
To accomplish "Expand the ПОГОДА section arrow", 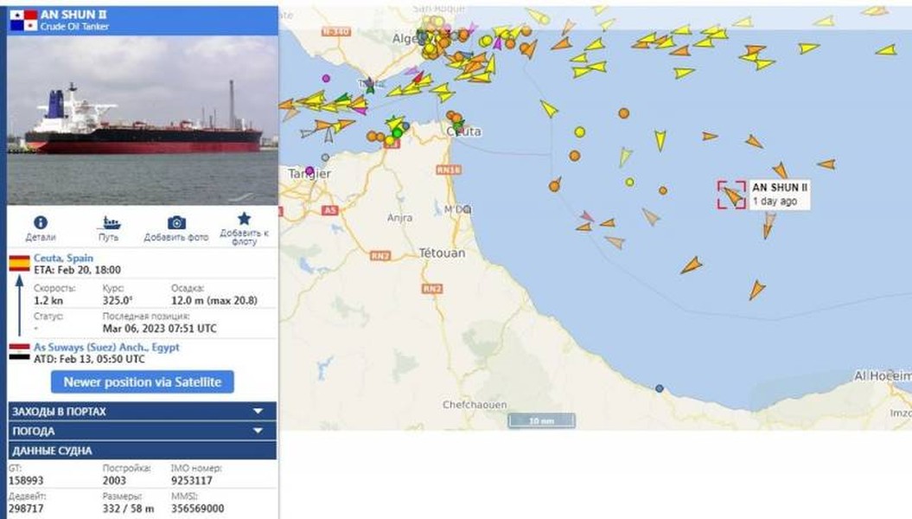I will tap(258, 431).
